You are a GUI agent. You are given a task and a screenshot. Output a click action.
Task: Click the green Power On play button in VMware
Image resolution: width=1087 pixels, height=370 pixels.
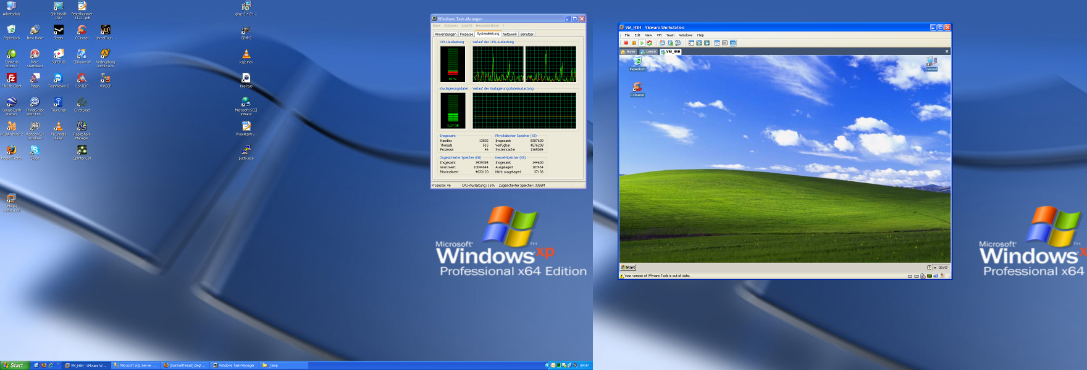pos(642,43)
